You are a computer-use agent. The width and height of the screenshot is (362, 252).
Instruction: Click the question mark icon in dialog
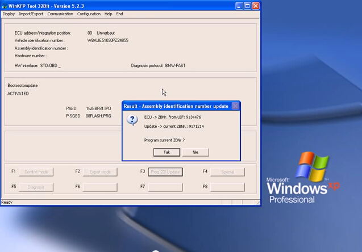(132, 120)
